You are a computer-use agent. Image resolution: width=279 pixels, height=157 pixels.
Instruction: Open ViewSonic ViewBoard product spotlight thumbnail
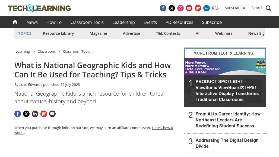225,67
